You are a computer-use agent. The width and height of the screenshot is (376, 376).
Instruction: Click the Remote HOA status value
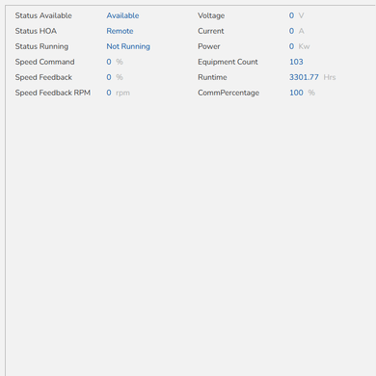[x=120, y=31]
